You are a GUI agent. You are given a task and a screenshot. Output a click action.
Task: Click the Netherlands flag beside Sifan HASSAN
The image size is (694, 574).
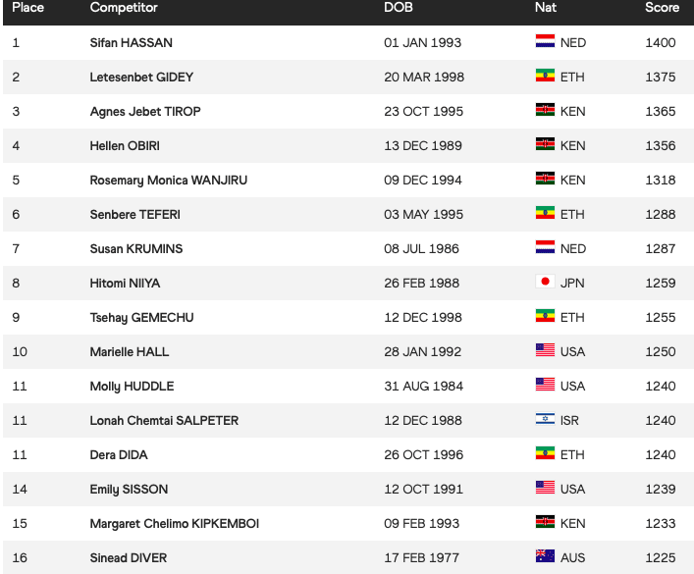(x=545, y=42)
